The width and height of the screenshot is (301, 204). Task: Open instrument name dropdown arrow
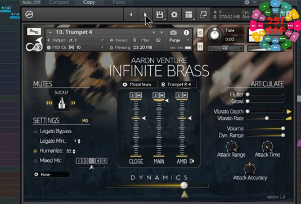(50, 33)
